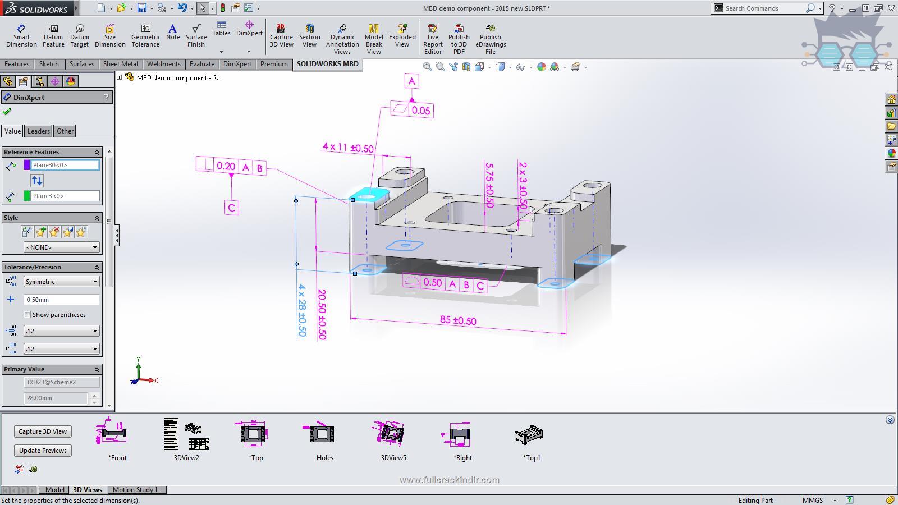898x505 pixels.
Task: Collapse the Tolerance/Precision section
Action: pyautogui.click(x=97, y=267)
